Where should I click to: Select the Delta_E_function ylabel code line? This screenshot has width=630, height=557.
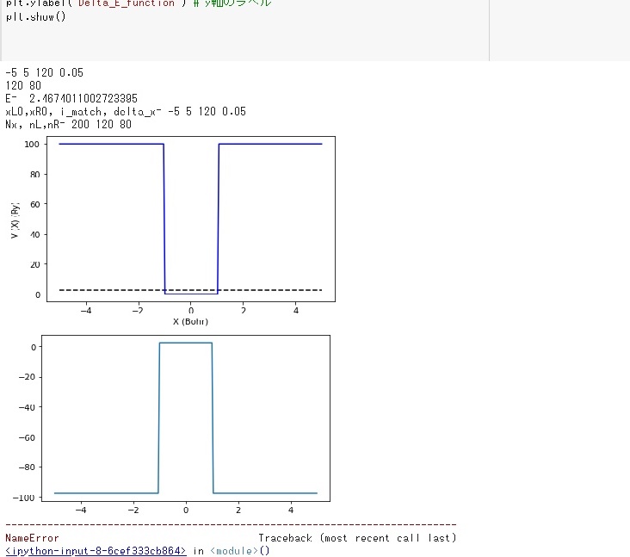coord(139,3)
